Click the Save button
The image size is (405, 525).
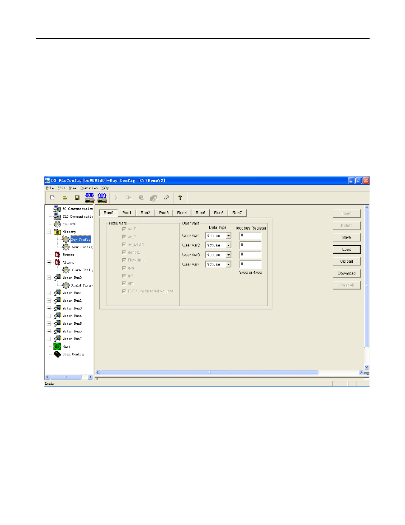tap(347, 238)
